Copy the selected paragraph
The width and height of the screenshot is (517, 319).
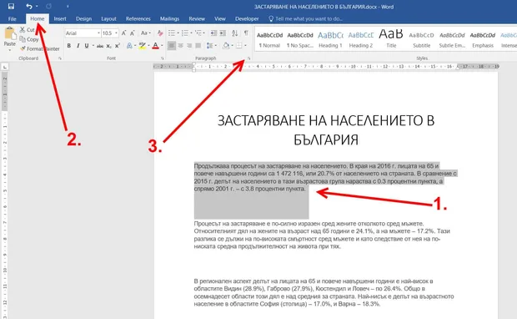pos(29,39)
